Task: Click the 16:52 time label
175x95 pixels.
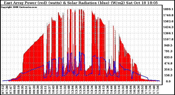Action: pos(143,89)
